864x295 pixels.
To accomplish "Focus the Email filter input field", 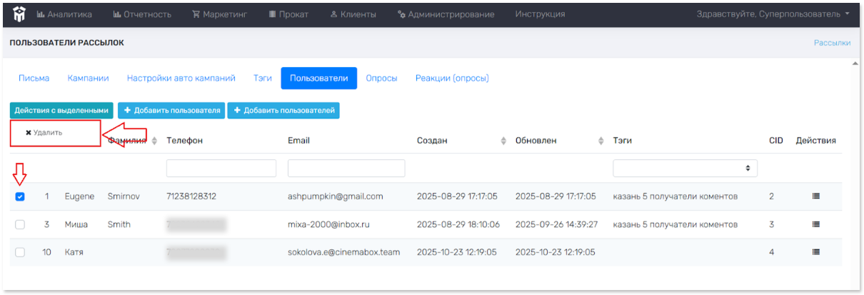I will click(346, 168).
